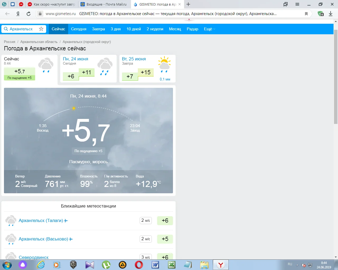Open the protection shield extension icon
Viewport: 338px width, 270px height.
tap(321, 14)
